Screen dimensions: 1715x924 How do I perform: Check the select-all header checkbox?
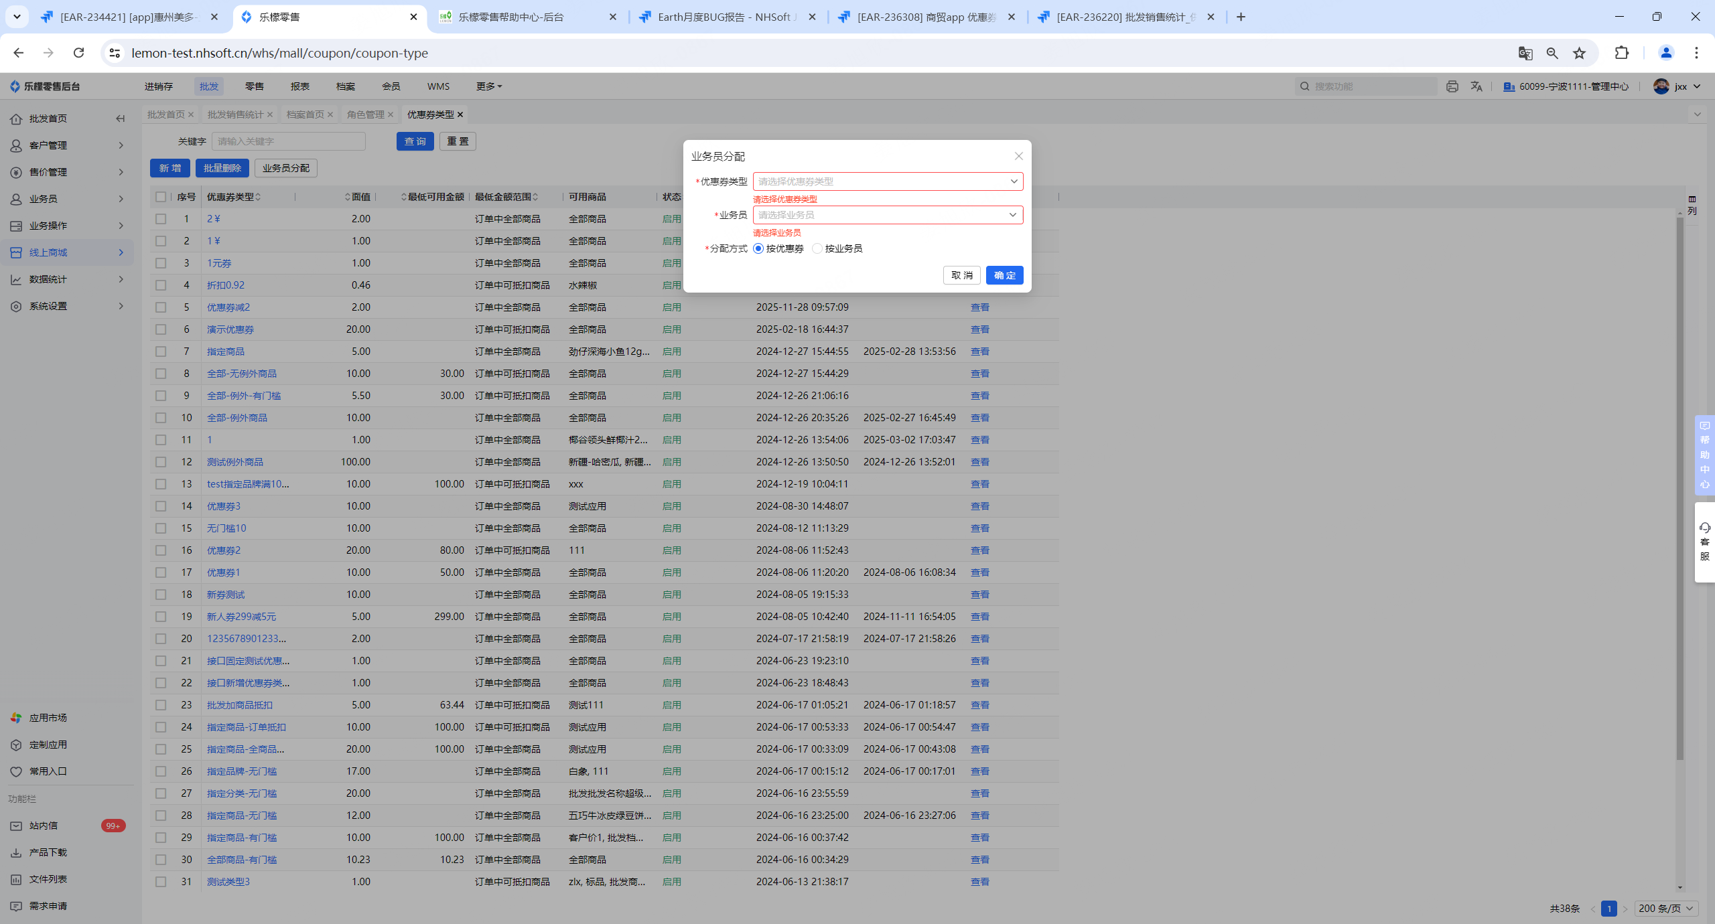pos(161,197)
